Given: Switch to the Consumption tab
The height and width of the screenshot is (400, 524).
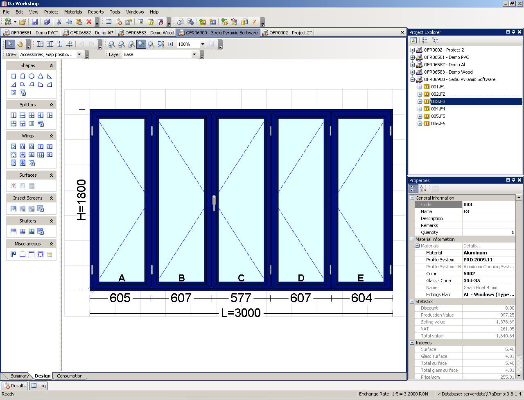Looking at the screenshot, I should 70,376.
